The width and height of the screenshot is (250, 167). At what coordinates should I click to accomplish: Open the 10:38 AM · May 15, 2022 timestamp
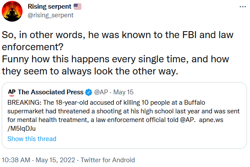pyautogui.click(x=39, y=160)
